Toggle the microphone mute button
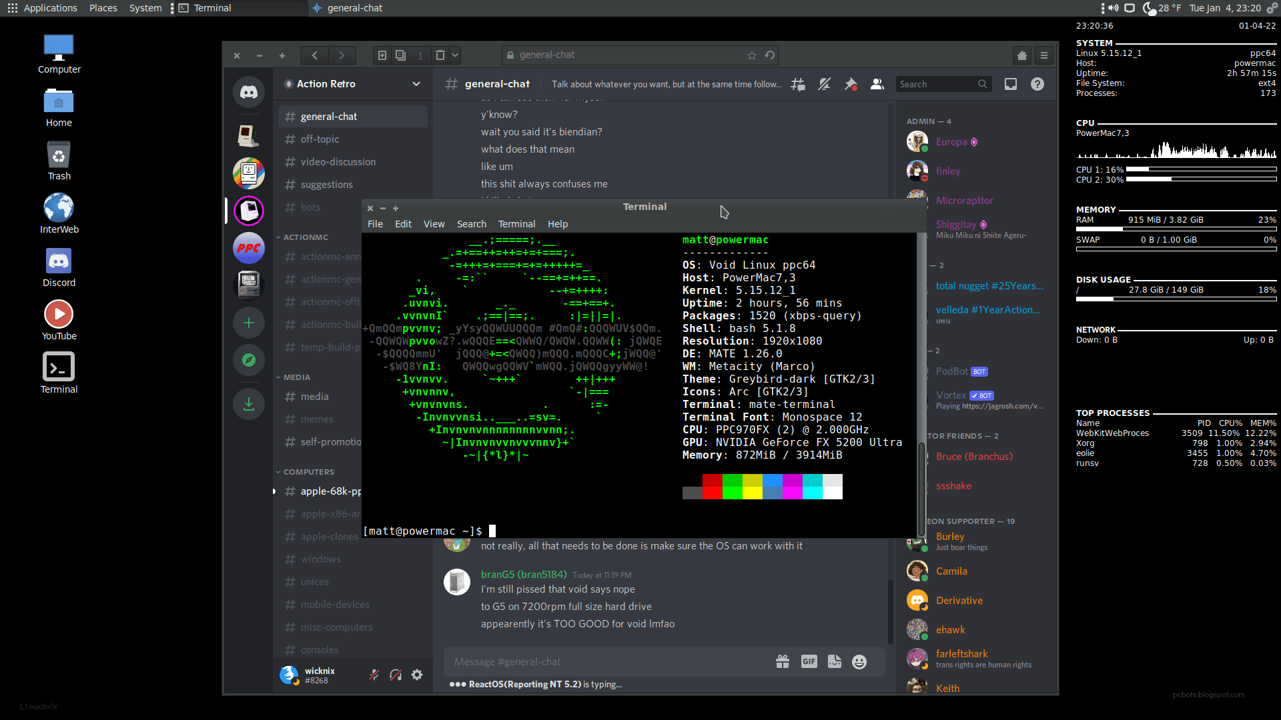 374,675
